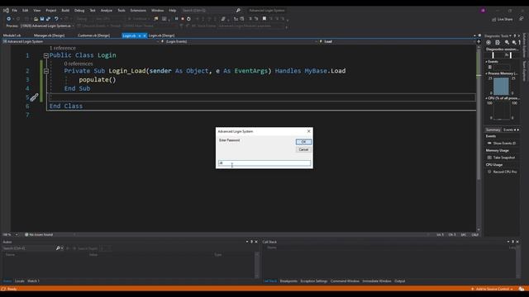Click the screwdriver quick actions icon
Image resolution: width=529 pixels, height=297 pixels.
click(x=34, y=97)
